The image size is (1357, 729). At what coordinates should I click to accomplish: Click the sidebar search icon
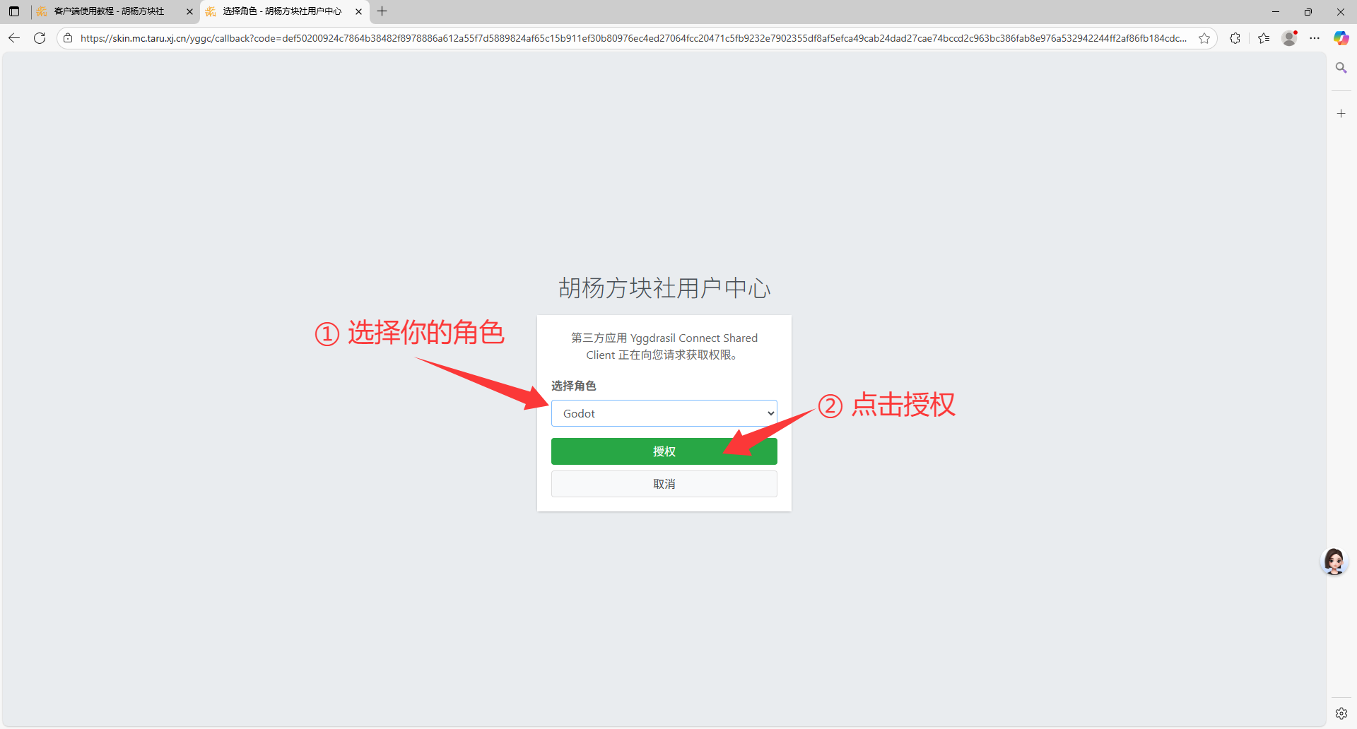pyautogui.click(x=1341, y=68)
